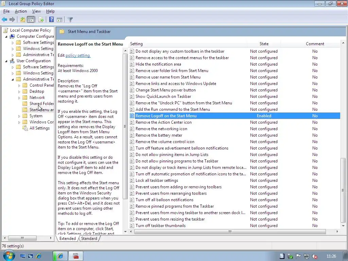
Task: Switch to the Standard tab
Action: coord(89,238)
